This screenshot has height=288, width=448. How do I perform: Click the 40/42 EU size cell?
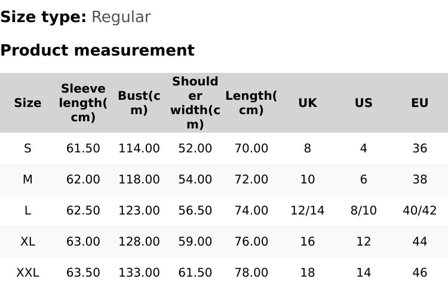coord(419,210)
